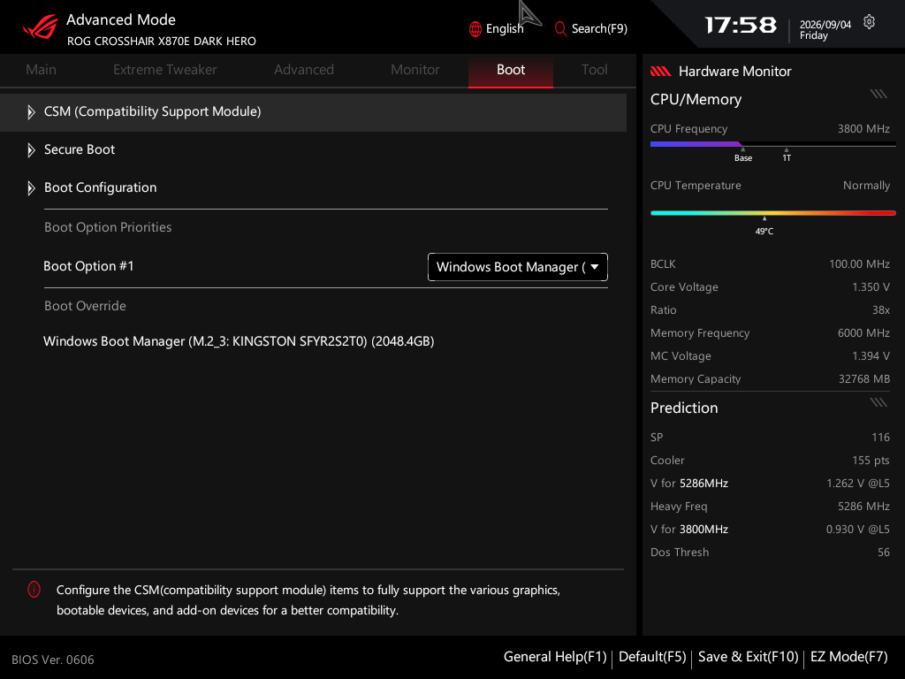905x679 pixels.
Task: Open the Advanced tab
Action: 304,70
